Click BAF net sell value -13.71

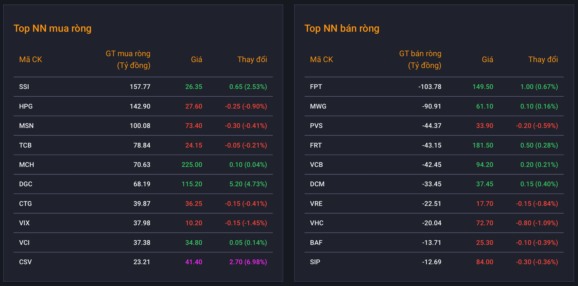click(432, 242)
